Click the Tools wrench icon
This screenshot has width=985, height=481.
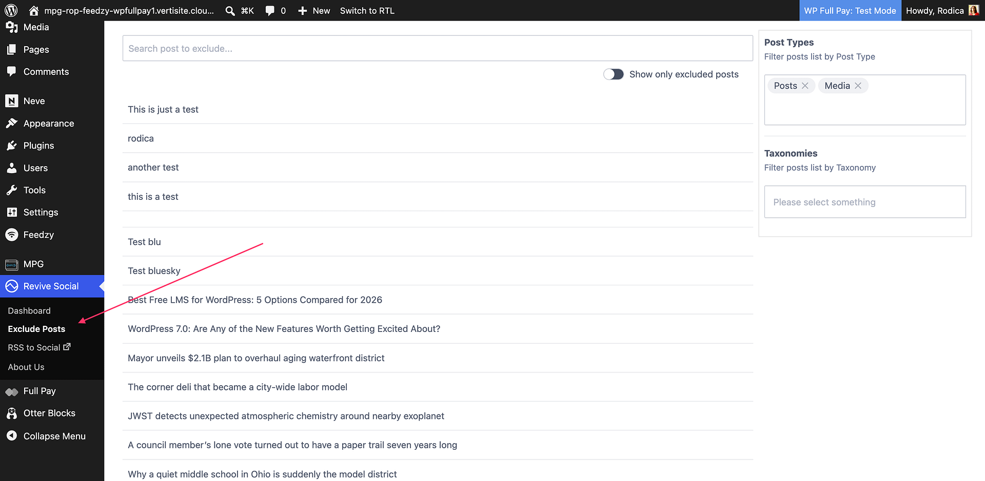coord(12,190)
